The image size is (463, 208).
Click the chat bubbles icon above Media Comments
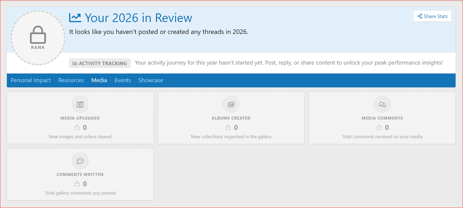[x=382, y=104]
